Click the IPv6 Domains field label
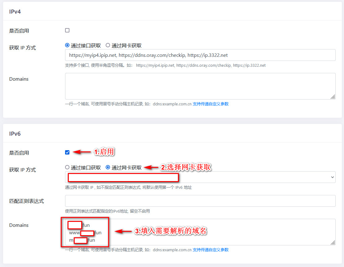 19,225
